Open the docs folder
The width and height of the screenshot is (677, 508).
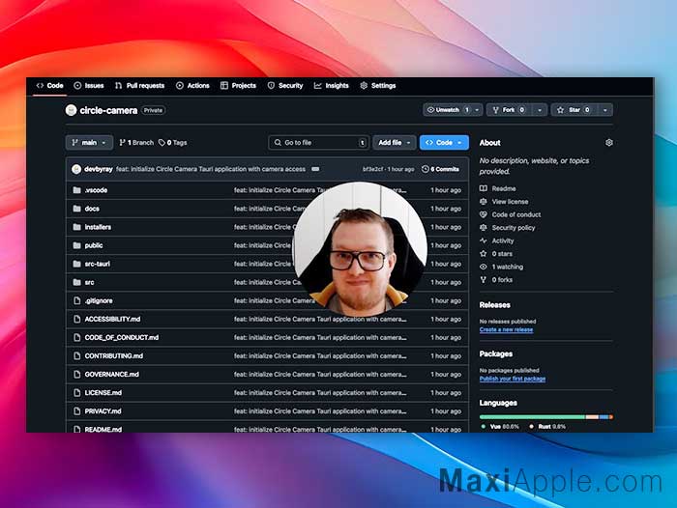point(92,209)
